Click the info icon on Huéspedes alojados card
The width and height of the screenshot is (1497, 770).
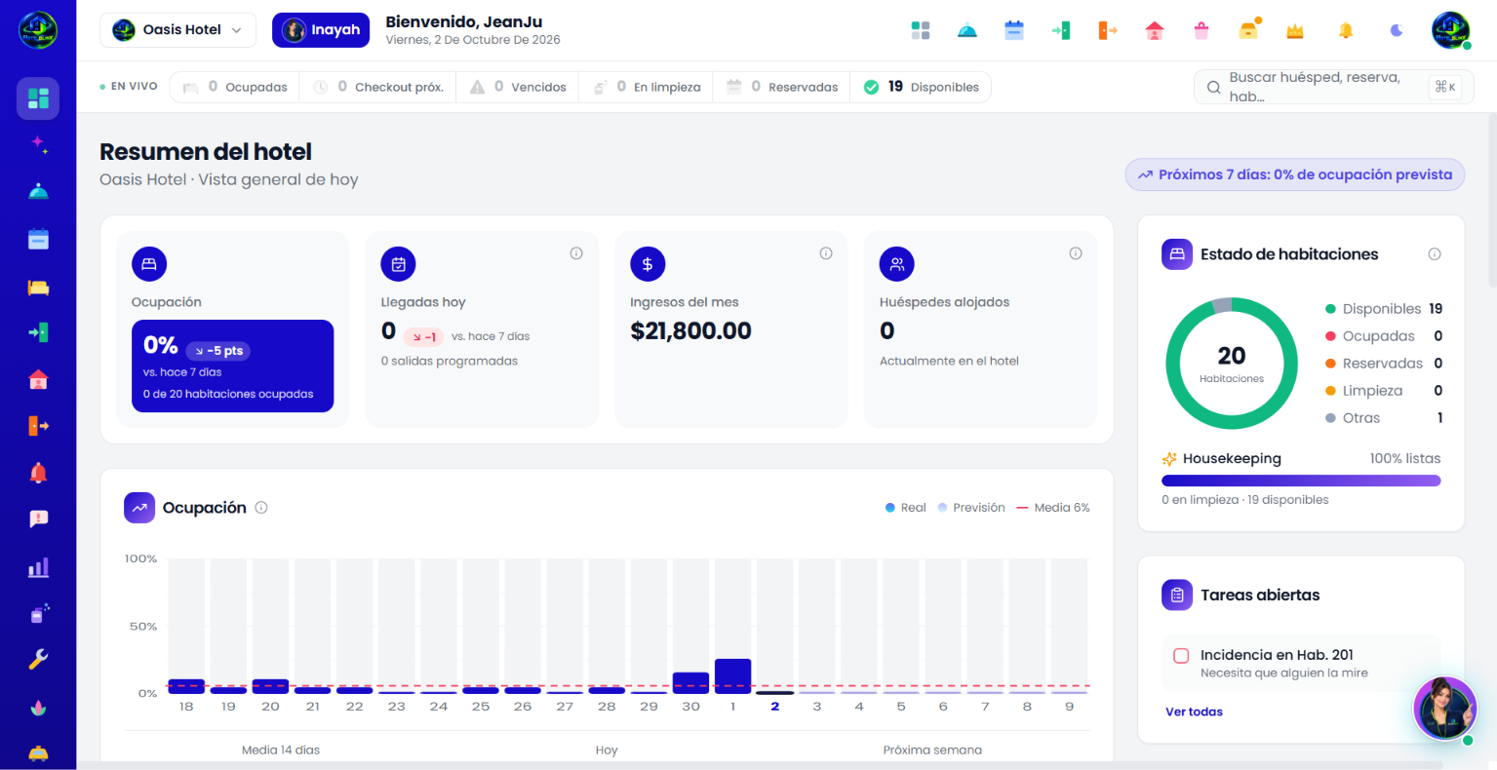pyautogui.click(x=1076, y=253)
